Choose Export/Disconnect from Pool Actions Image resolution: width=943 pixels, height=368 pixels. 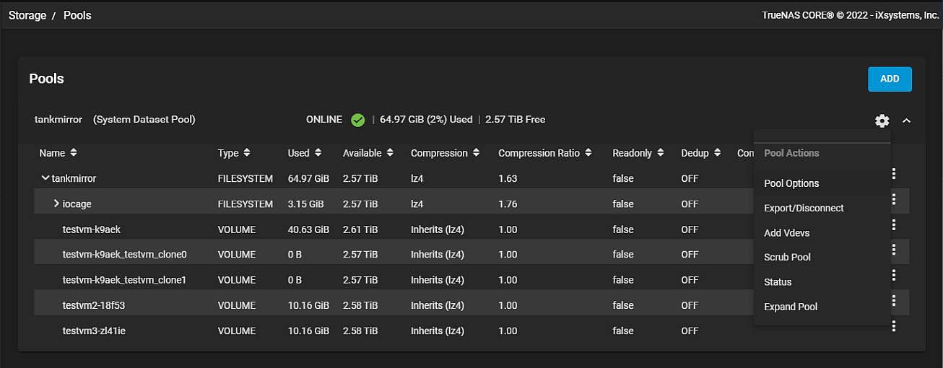click(x=804, y=208)
